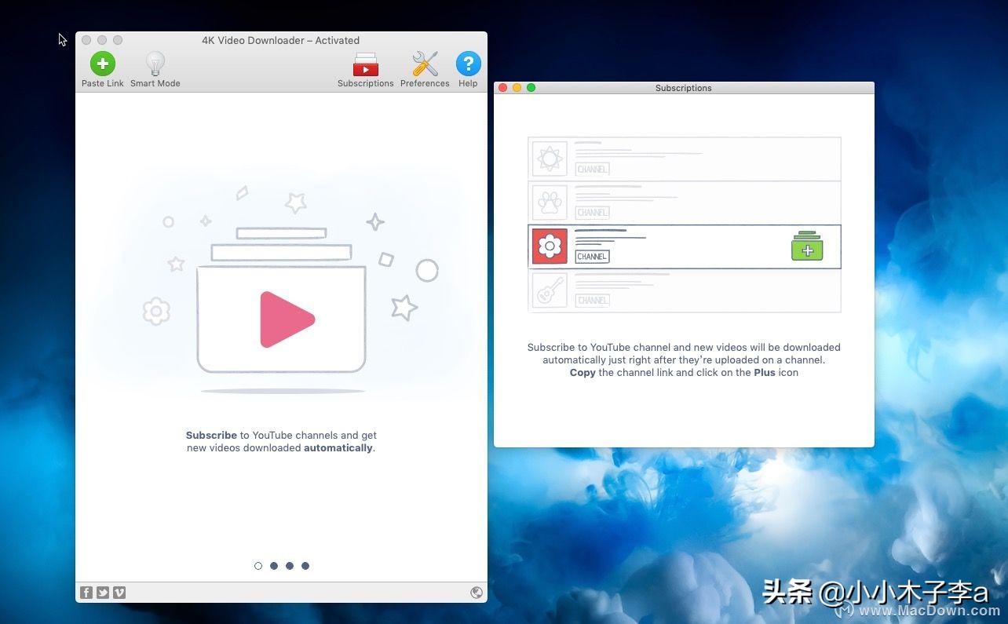Image resolution: width=1008 pixels, height=624 pixels.
Task: Close the Subscriptions window
Action: (x=502, y=88)
